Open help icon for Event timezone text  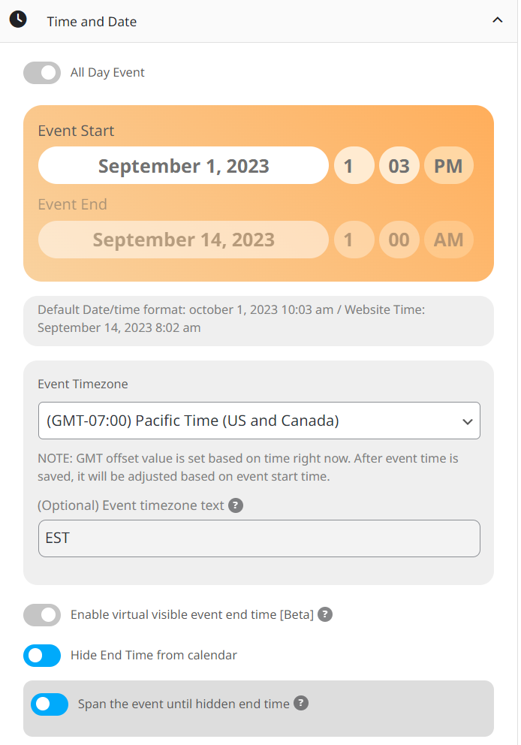(x=236, y=505)
